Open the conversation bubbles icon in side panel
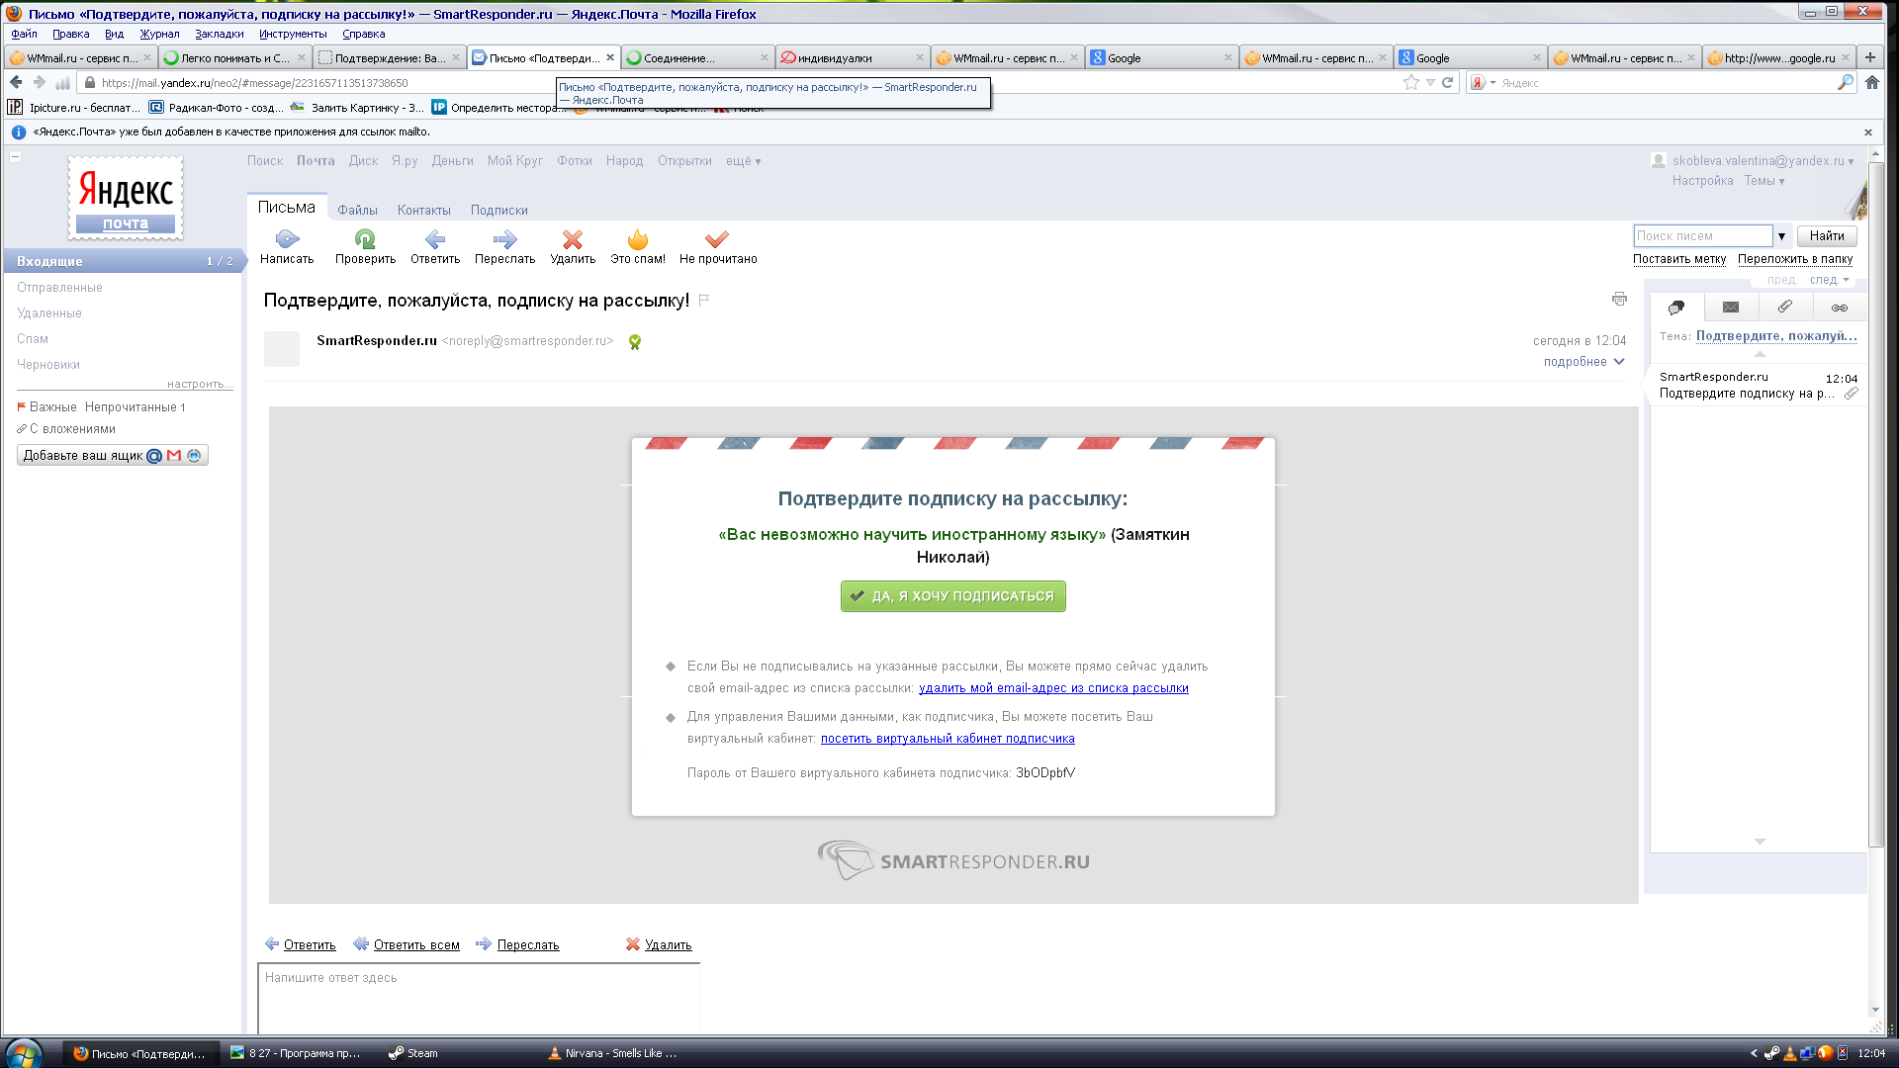This screenshot has width=1899, height=1068. coord(1676,308)
